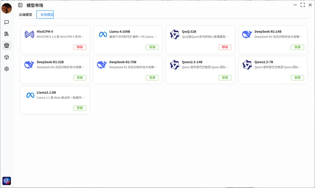The image size is (315, 188).
Task: Install the Llama 4:109B model
Action: point(152,47)
